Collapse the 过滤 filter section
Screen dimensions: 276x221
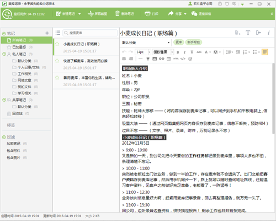coord(4,137)
